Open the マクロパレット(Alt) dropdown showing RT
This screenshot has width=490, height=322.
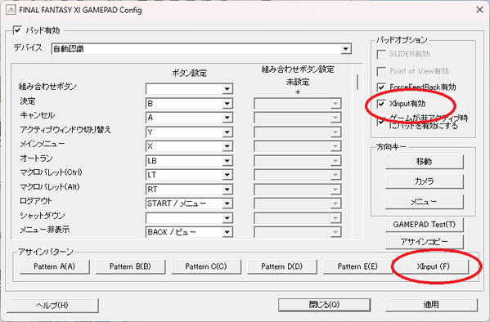point(189,190)
